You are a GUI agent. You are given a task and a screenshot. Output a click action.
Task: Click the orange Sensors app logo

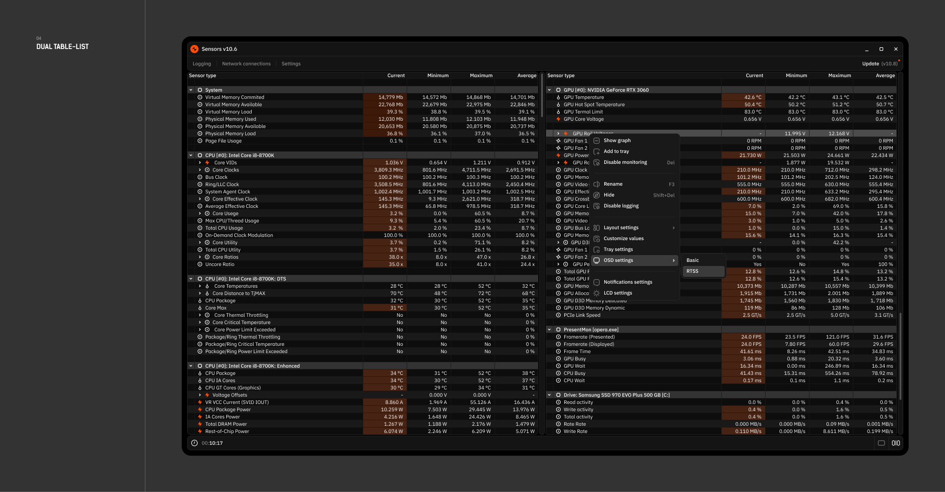[194, 49]
